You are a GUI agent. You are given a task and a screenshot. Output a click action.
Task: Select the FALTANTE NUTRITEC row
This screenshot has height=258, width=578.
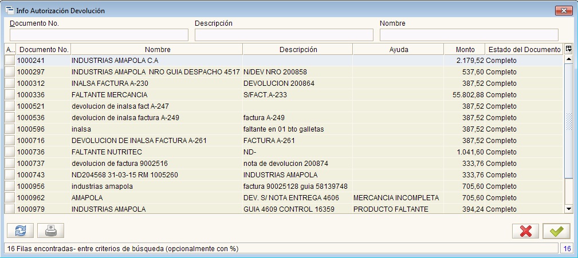tap(284, 152)
